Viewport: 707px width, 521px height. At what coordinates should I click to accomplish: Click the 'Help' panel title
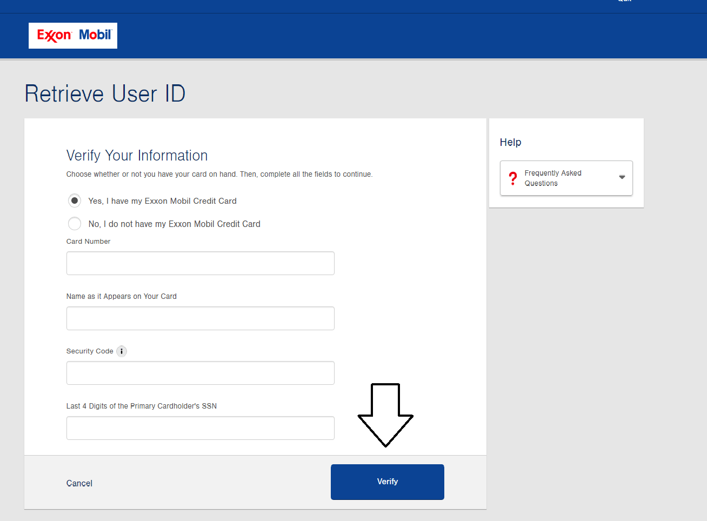[510, 142]
